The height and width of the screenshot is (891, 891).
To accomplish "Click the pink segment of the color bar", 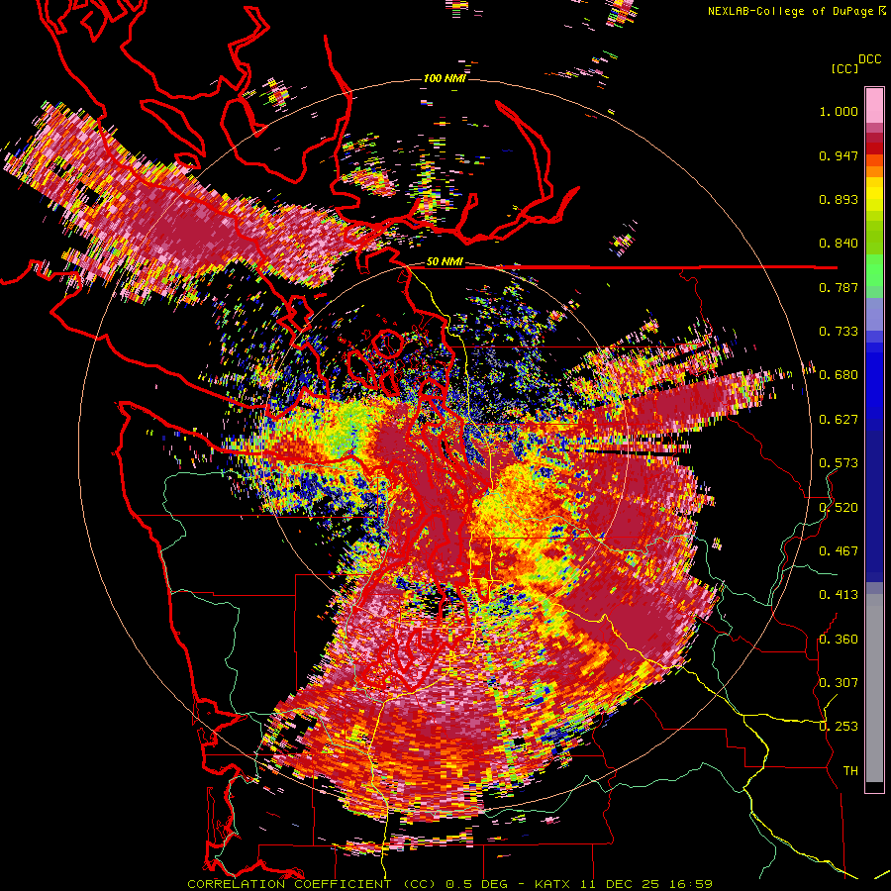I will (x=874, y=106).
